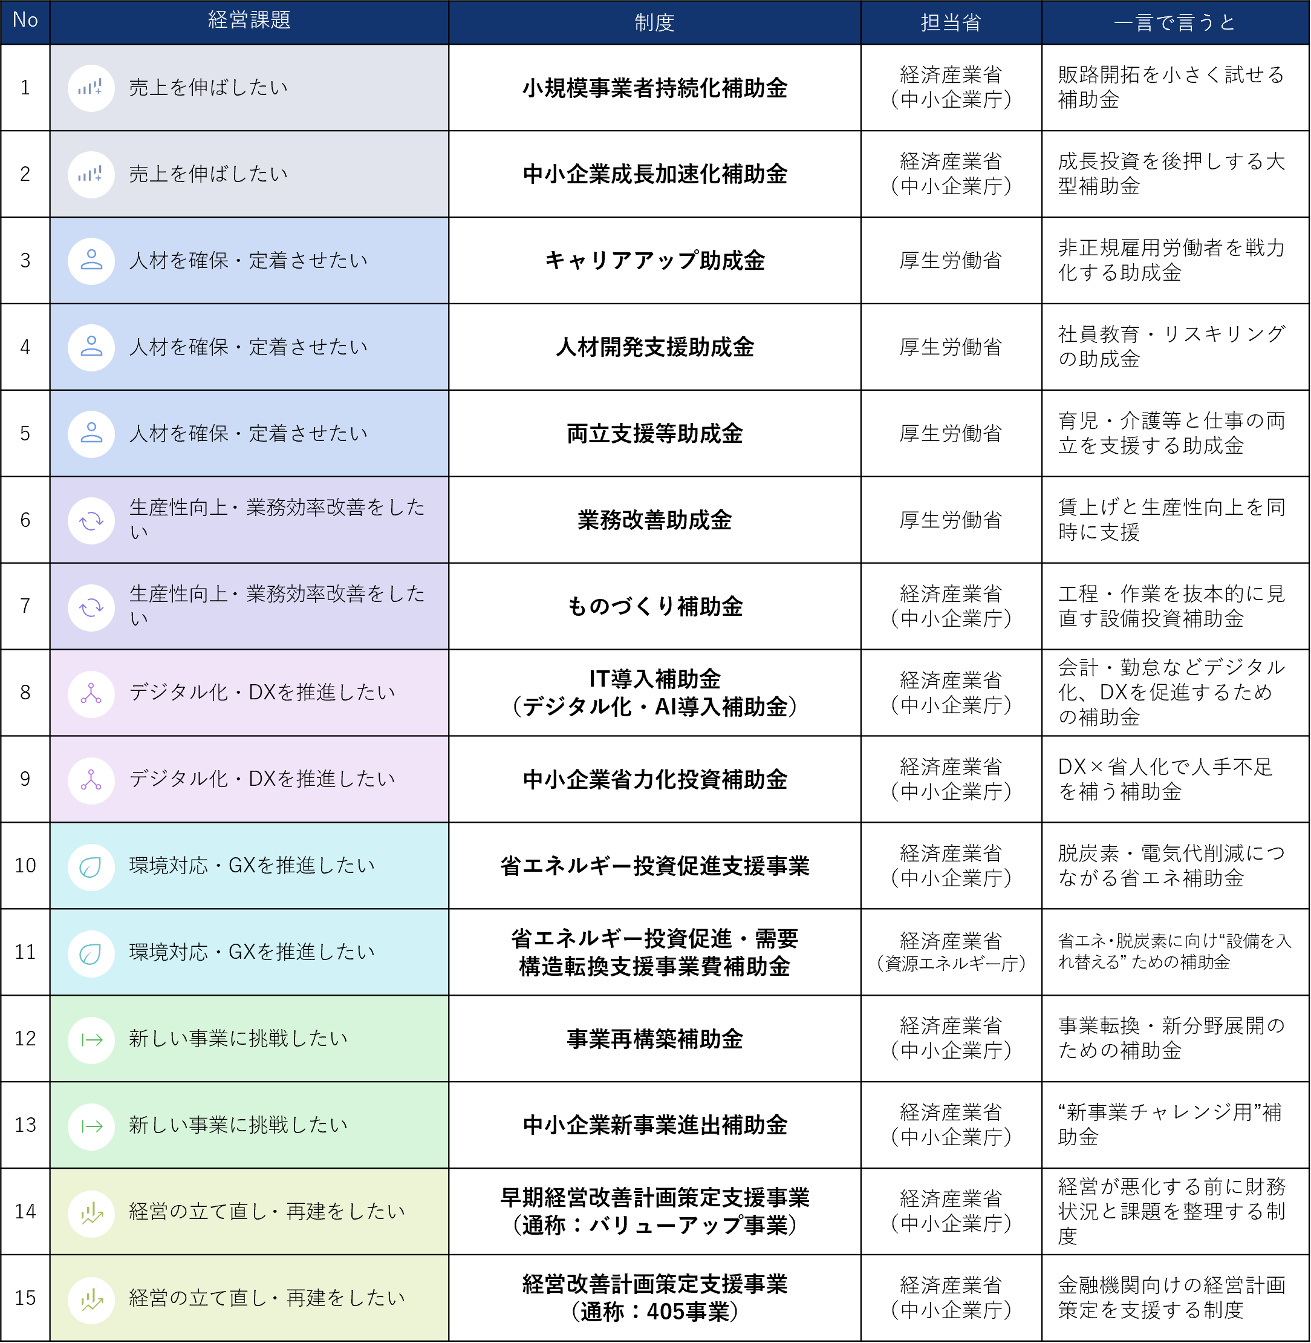Select first 経営の立て直し・再建をしたい row text
The height and width of the screenshot is (1343, 1311).
pos(267,1212)
